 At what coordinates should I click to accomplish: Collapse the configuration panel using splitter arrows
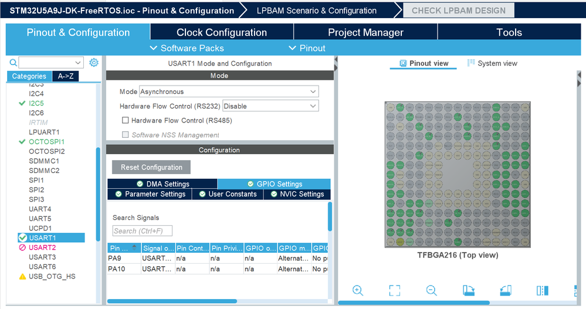click(336, 63)
